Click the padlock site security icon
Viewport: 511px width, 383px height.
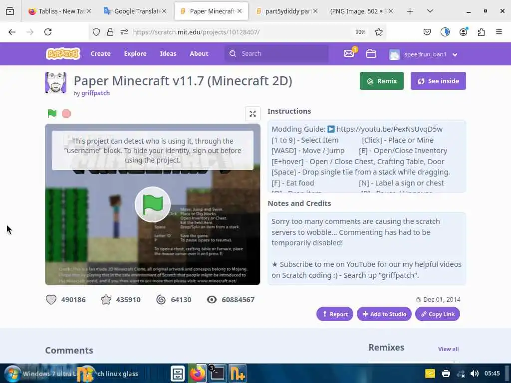tap(110, 32)
